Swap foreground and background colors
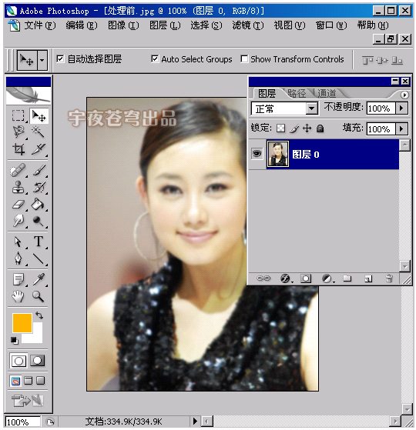The height and width of the screenshot is (430, 416). click(39, 315)
